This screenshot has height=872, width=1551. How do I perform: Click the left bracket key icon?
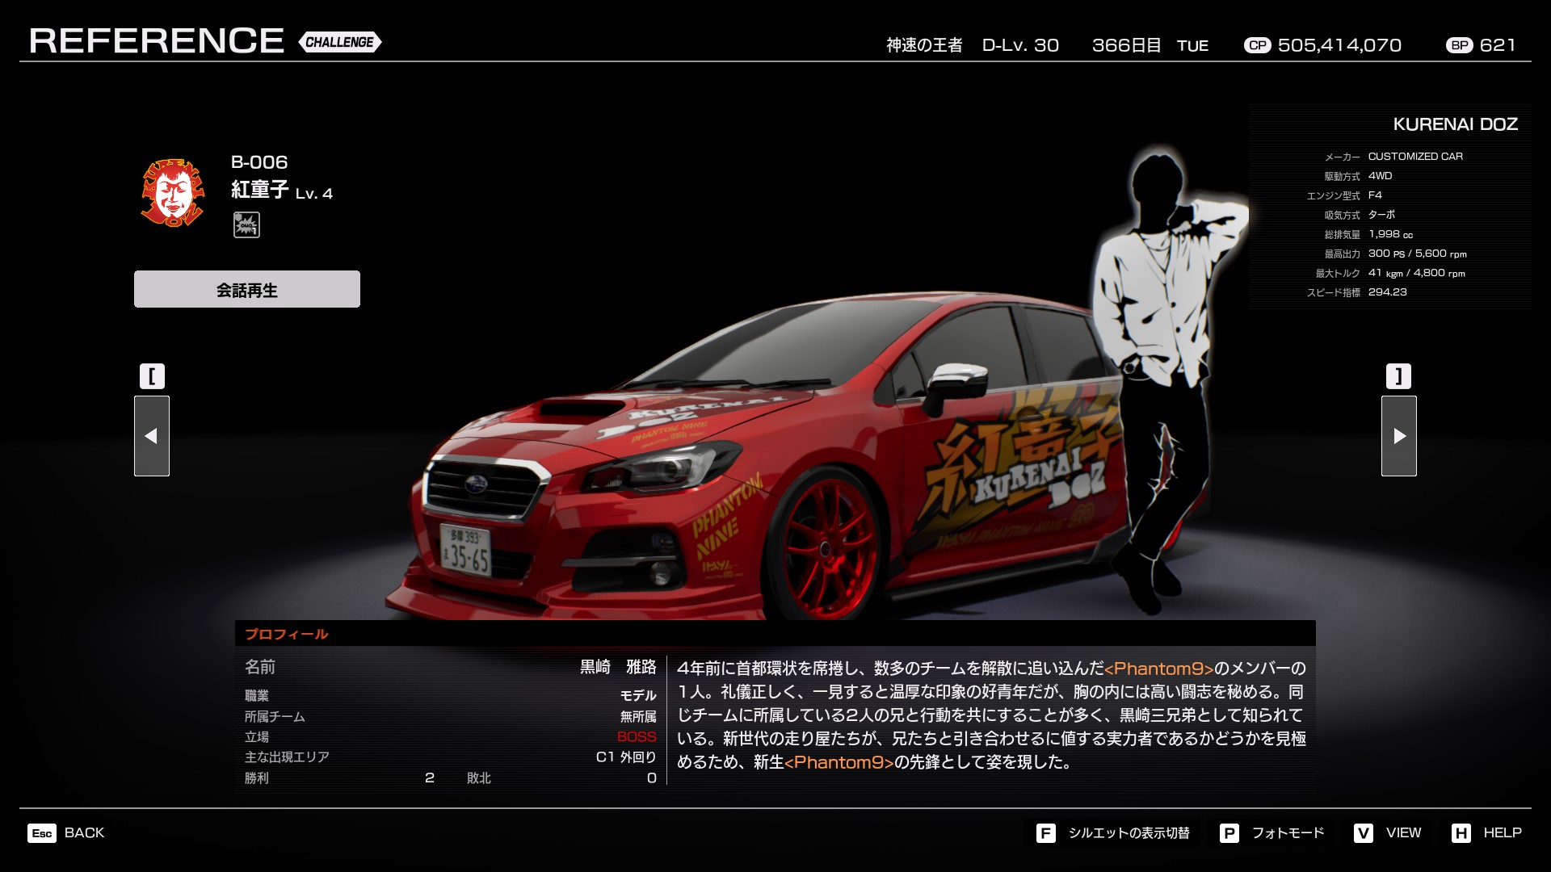click(152, 376)
